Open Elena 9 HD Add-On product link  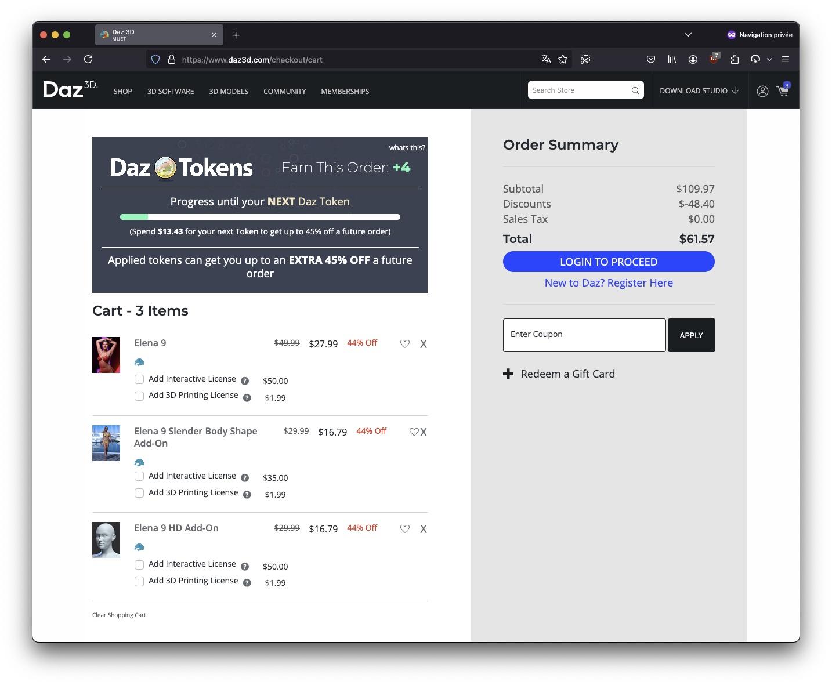tap(176, 528)
